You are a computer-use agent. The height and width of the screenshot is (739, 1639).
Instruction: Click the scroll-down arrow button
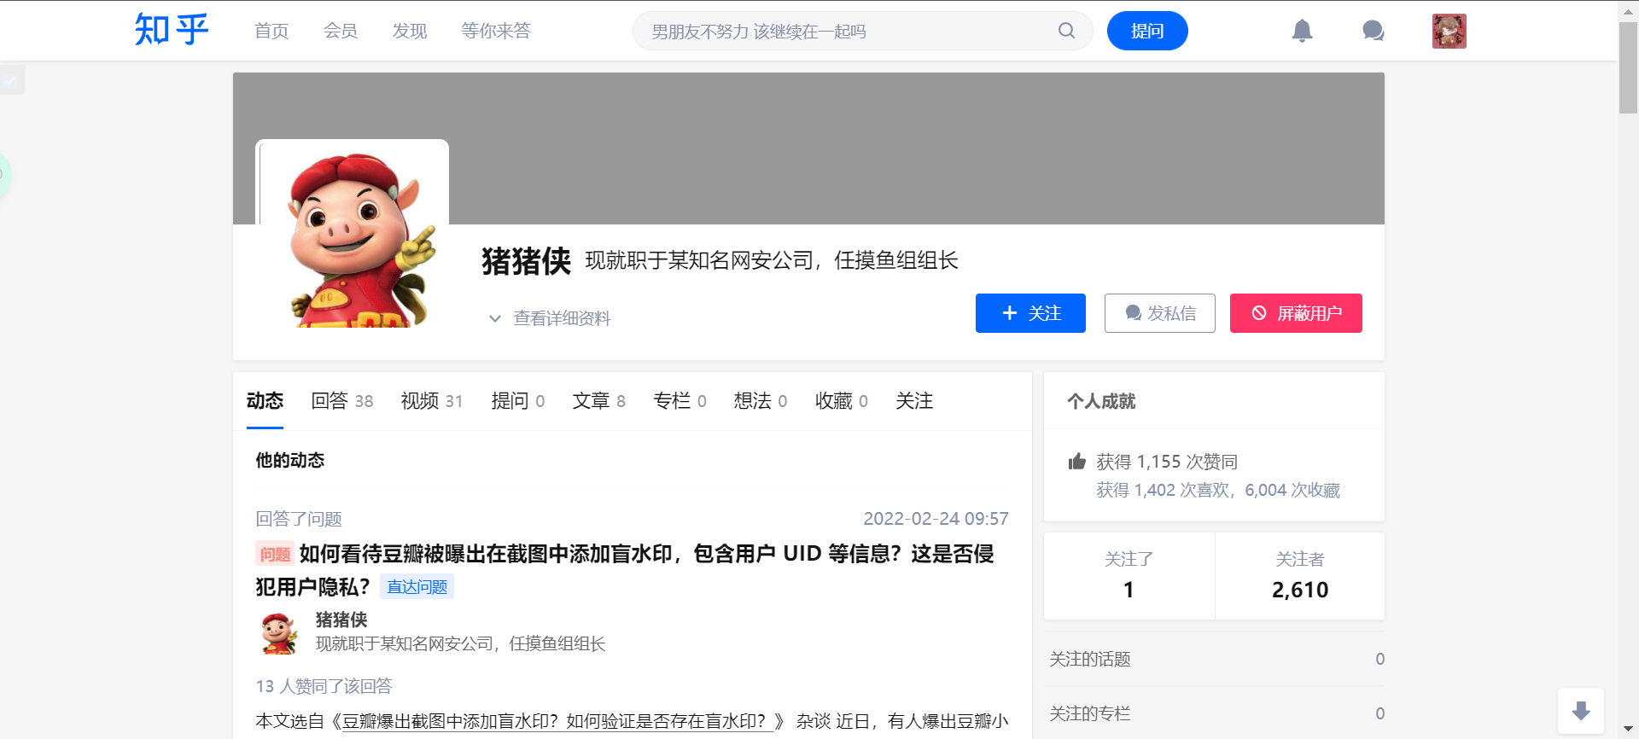click(1580, 711)
